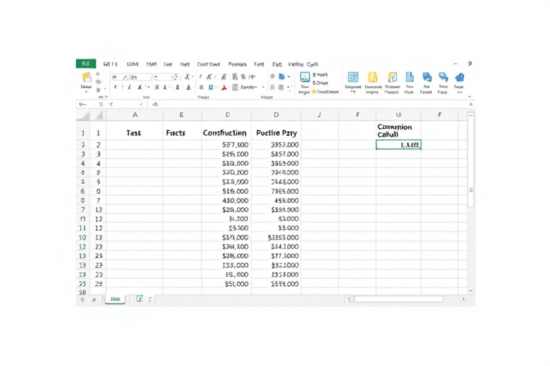
Task: Click the Conditional Formatting icon in ribbon
Action: tap(305, 77)
